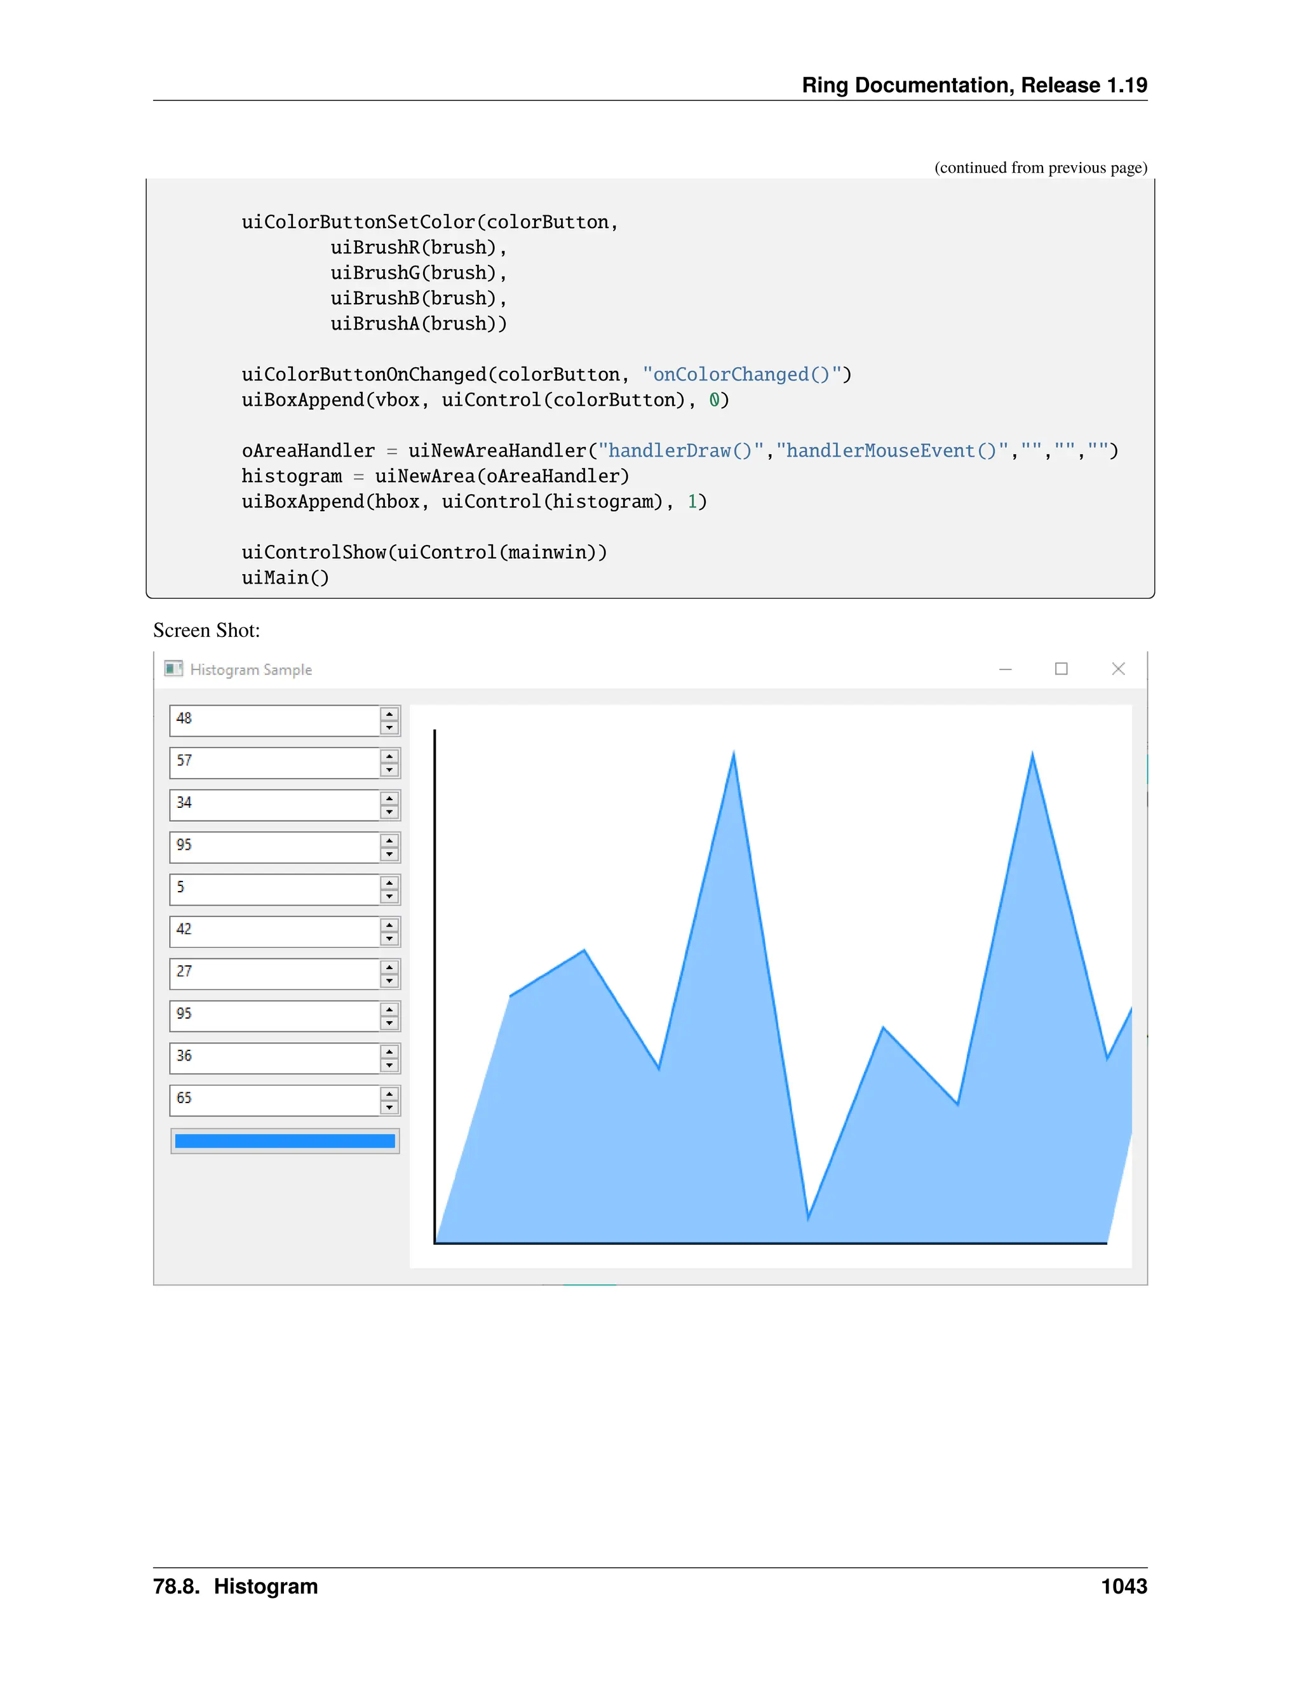Increment the spinbox showing 65
This screenshot has width=1301, height=1683.
(x=389, y=1094)
